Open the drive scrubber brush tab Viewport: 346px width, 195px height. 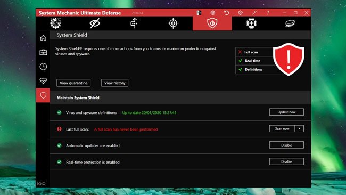pyautogui.click(x=290, y=23)
